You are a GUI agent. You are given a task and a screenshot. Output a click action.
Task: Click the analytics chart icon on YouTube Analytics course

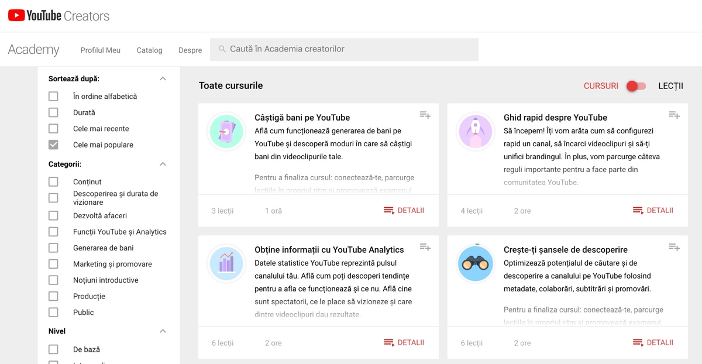[x=226, y=264]
